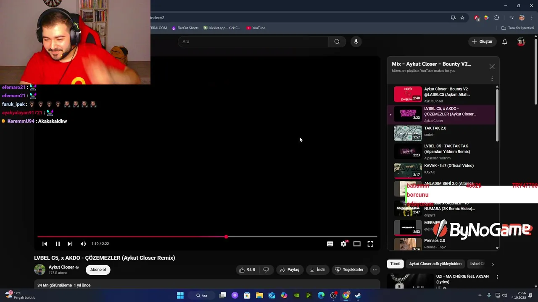The height and width of the screenshot is (302, 538).
Task: Open media controls icon in Chrome toolbar
Action: [x=512, y=18]
